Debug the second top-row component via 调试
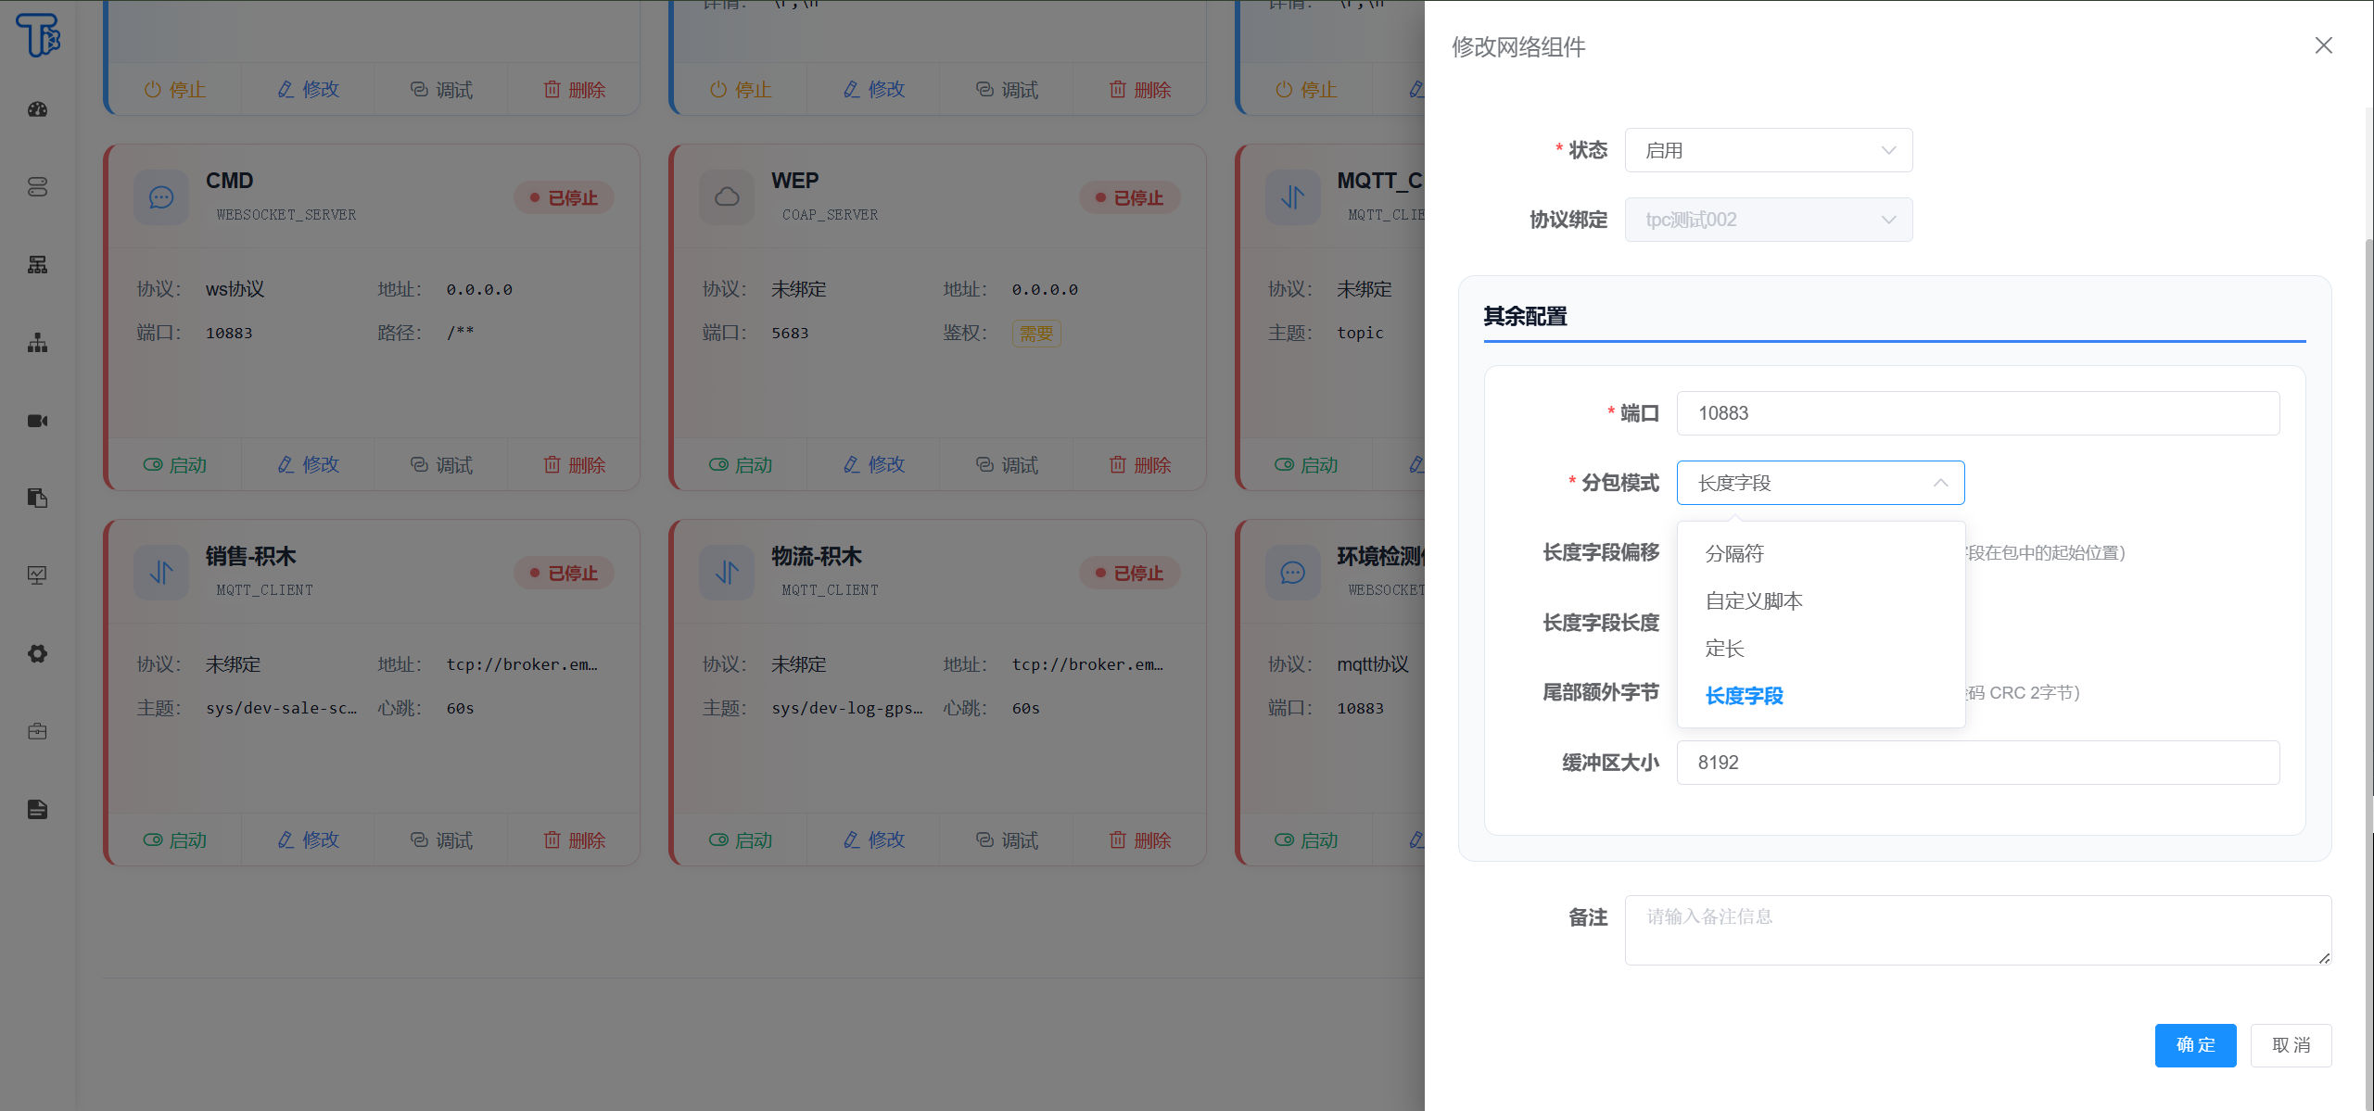The width and height of the screenshot is (2374, 1111). tap(1007, 89)
